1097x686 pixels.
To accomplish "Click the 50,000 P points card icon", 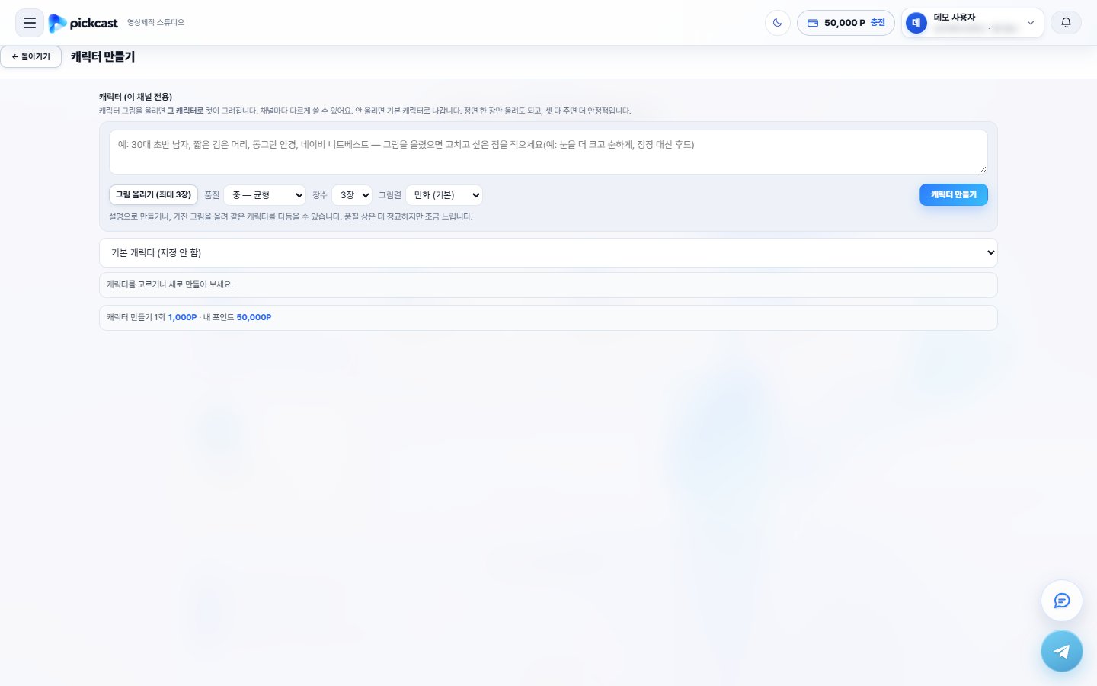I will pyautogui.click(x=813, y=23).
